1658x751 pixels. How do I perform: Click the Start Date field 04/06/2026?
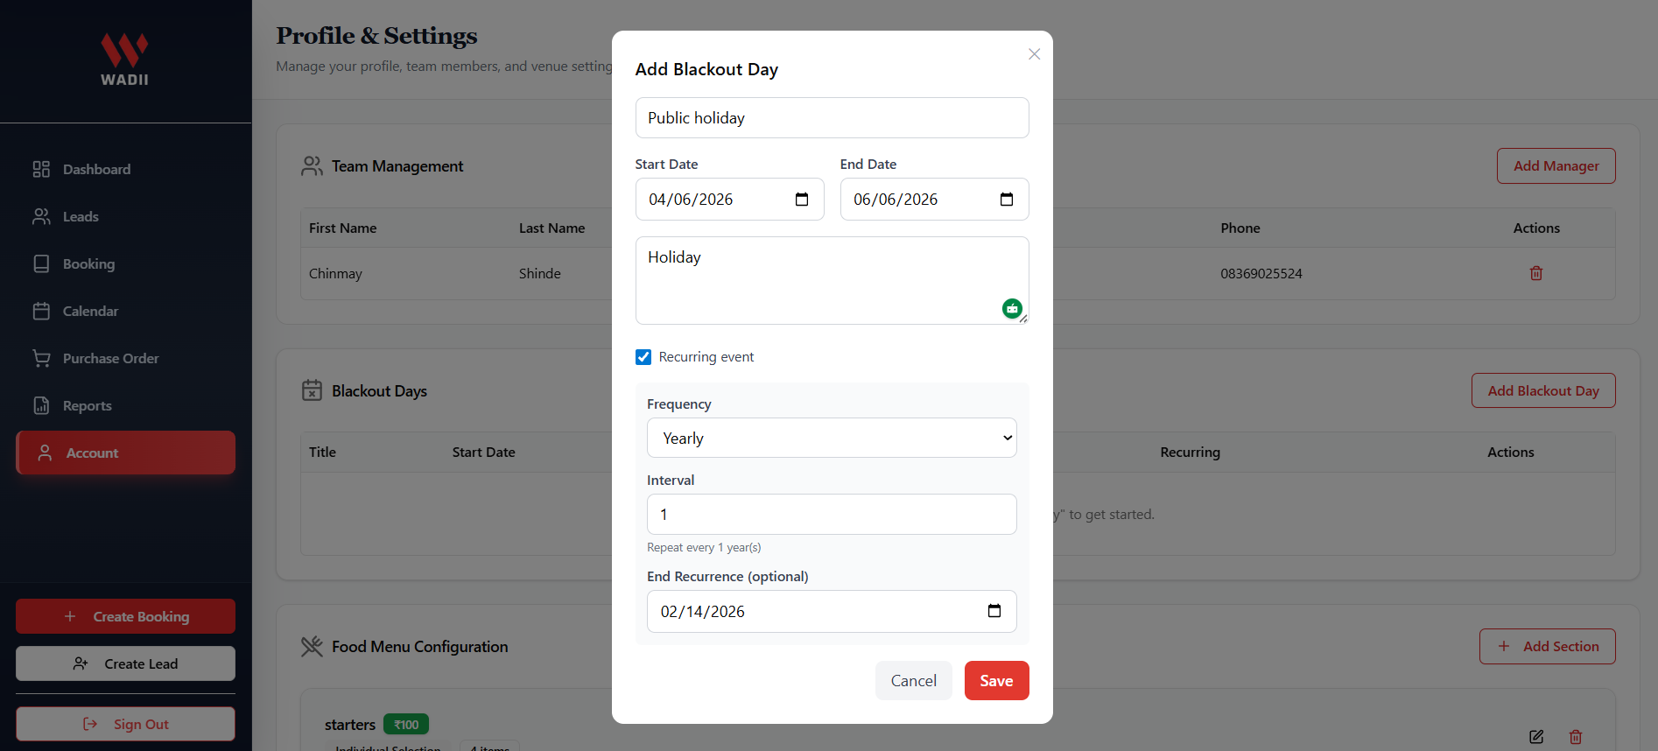(729, 200)
